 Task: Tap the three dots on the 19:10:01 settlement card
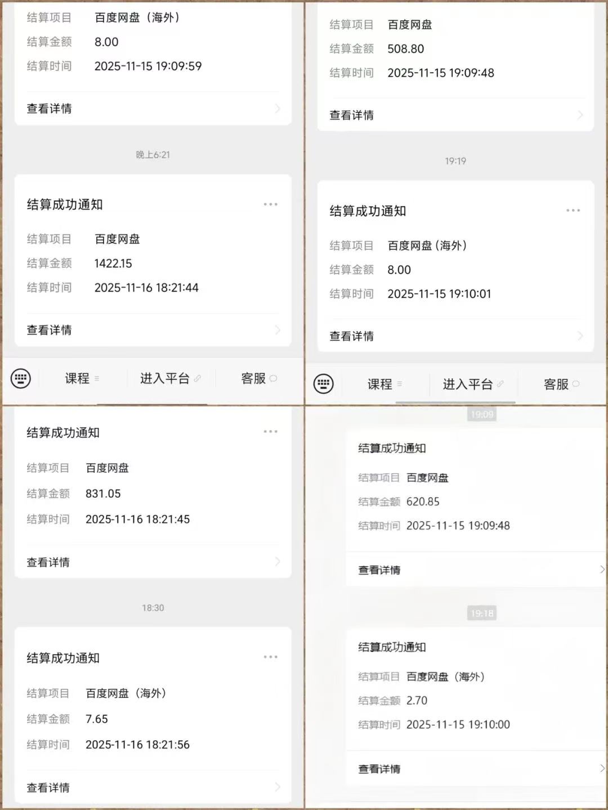[573, 211]
